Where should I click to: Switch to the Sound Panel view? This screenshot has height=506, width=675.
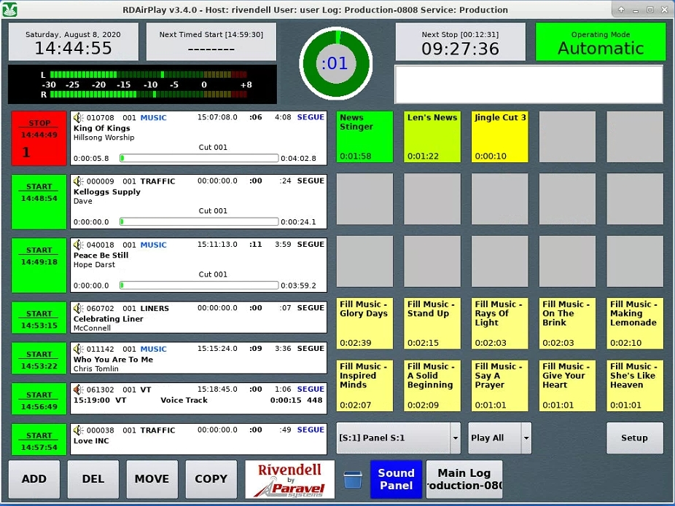point(395,479)
